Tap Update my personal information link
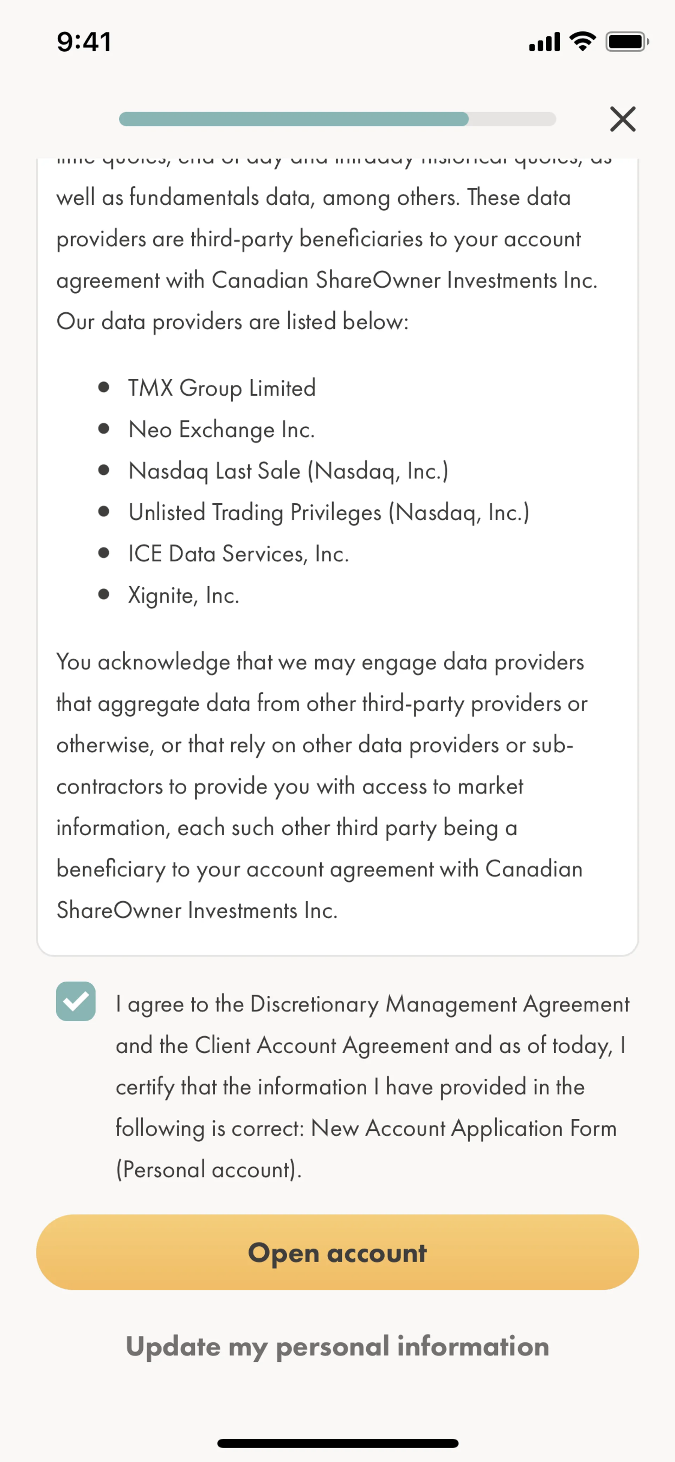Image resolution: width=675 pixels, height=1462 pixels. pyautogui.click(x=337, y=1346)
